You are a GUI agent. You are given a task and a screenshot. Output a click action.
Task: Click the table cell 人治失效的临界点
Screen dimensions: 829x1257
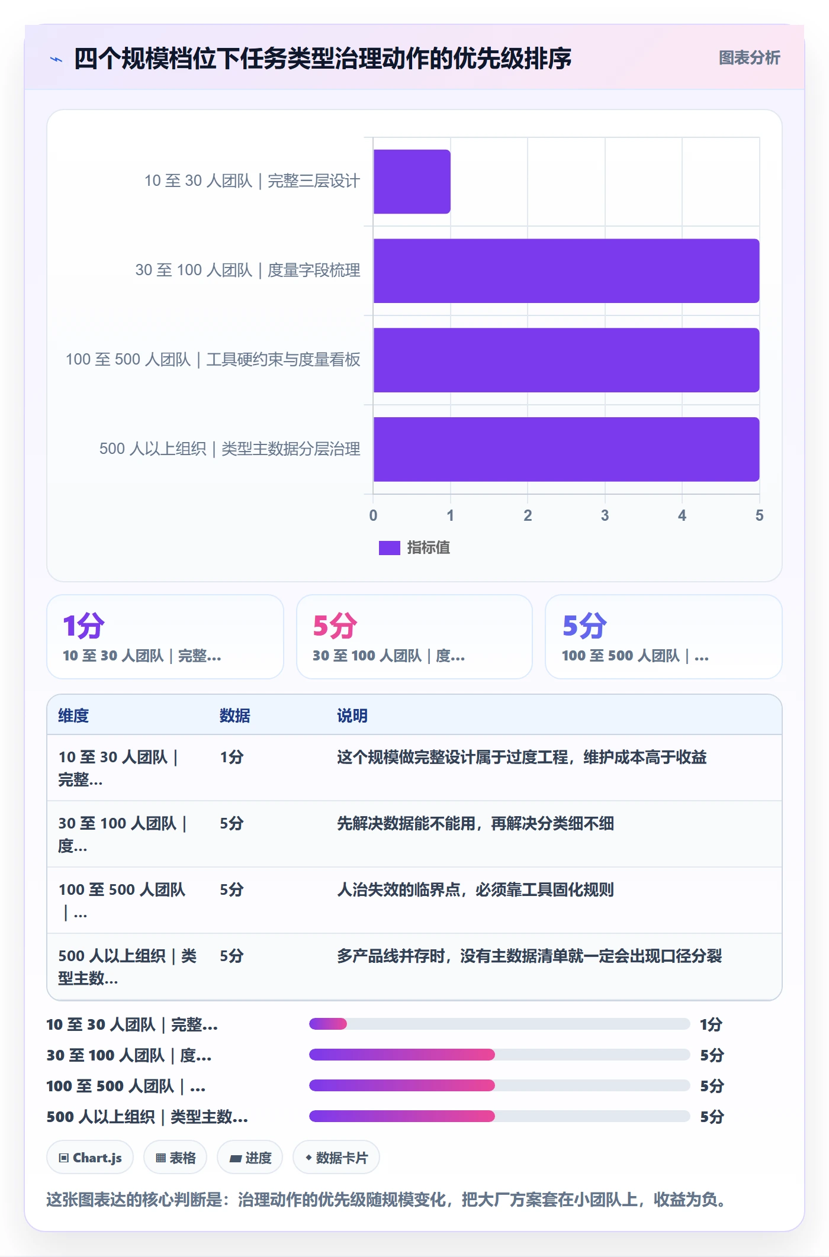(x=475, y=889)
